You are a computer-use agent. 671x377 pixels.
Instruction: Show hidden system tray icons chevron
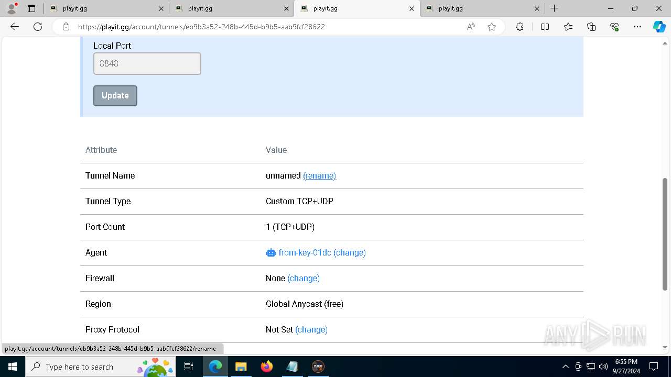[565, 367]
